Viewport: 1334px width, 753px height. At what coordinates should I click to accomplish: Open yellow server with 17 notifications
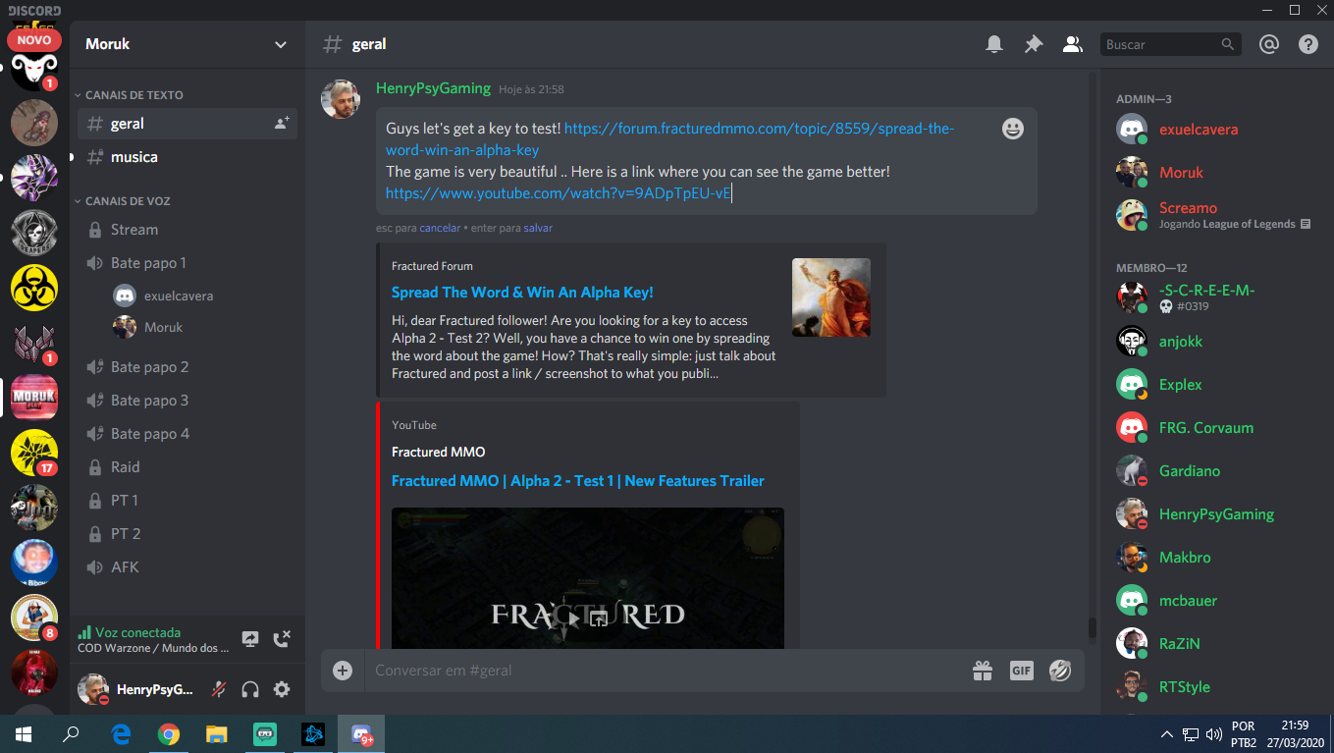click(x=34, y=453)
